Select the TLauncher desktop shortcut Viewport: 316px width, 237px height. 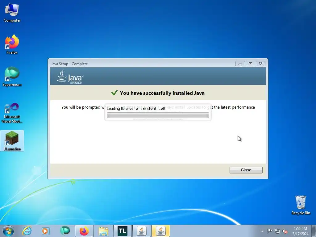click(12, 141)
